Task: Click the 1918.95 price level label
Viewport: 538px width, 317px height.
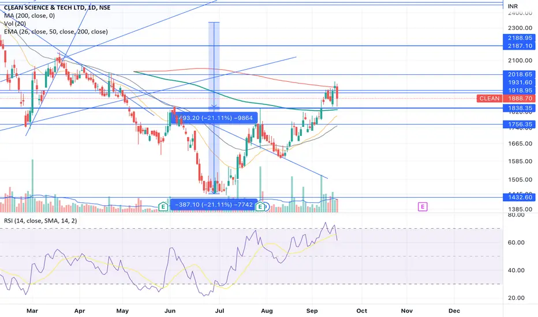Action: (519, 90)
